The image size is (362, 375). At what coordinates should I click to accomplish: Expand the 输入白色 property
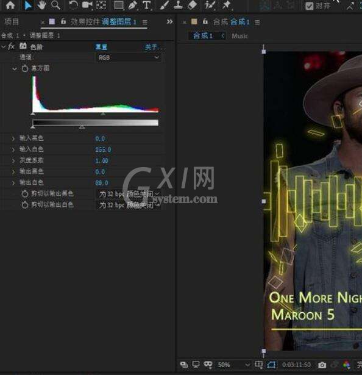pos(13,150)
